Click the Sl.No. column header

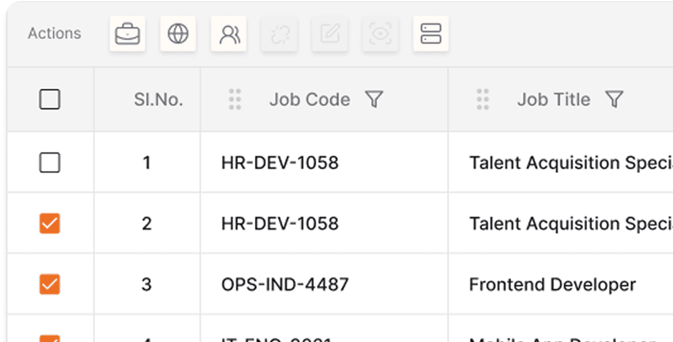pos(158,99)
